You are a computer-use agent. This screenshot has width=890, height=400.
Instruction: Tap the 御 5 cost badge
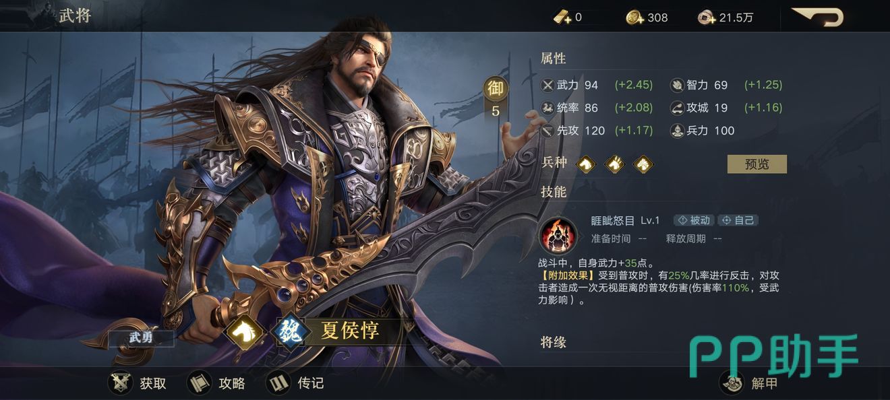point(496,98)
